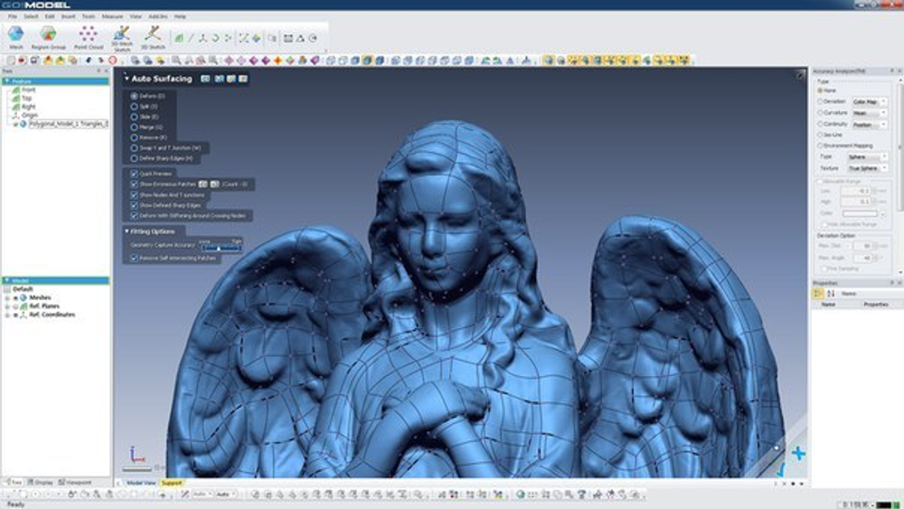Select Polygonal_Model_1 in feature tree
Viewport: 904px width, 509px height.
pyautogui.click(x=68, y=123)
